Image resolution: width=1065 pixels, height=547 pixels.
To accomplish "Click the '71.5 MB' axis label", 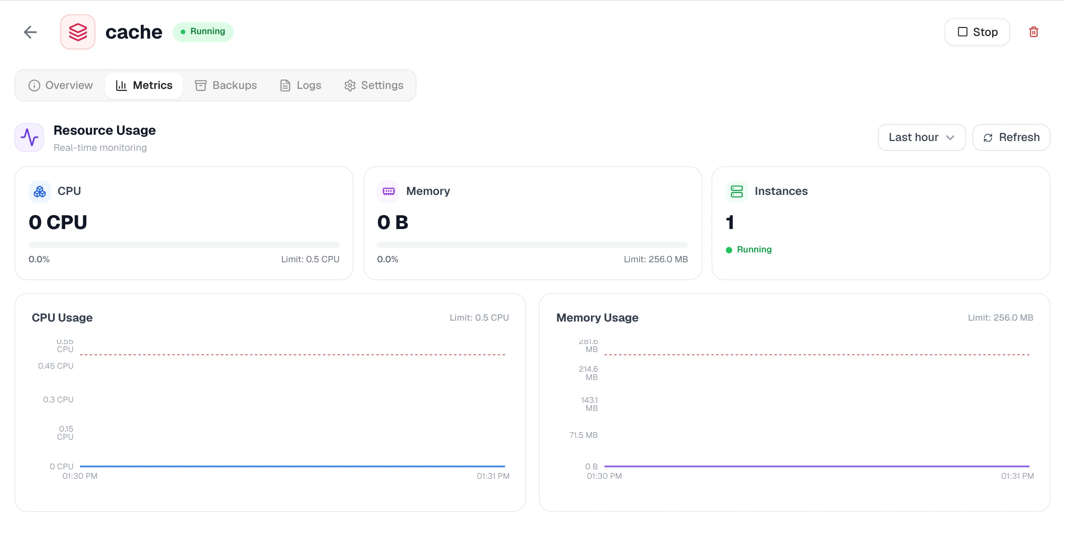I will click(583, 435).
